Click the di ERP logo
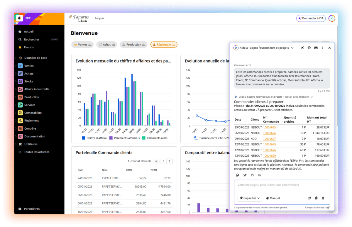This screenshot has width=352, height=227. pos(20,18)
